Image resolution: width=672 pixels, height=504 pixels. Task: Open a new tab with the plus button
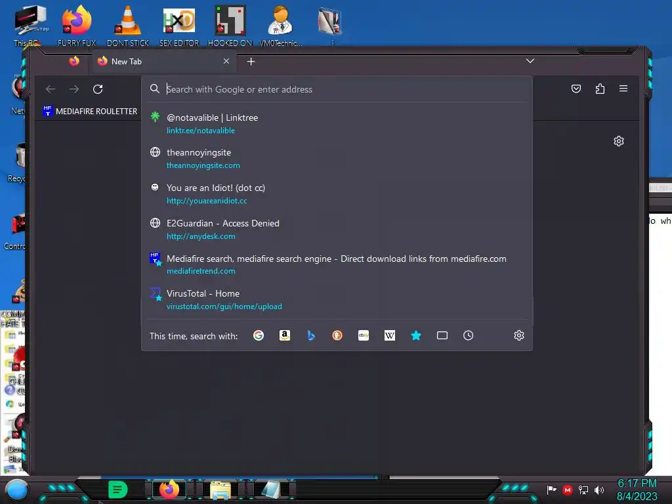coord(251,62)
